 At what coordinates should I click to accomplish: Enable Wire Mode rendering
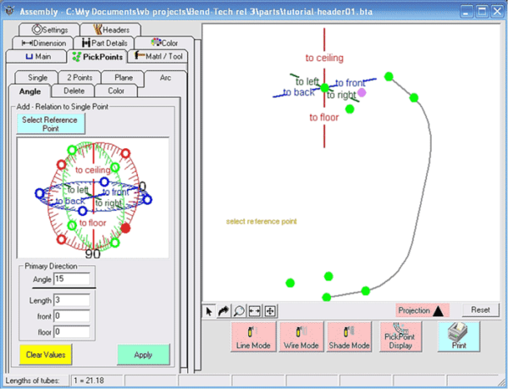301,336
